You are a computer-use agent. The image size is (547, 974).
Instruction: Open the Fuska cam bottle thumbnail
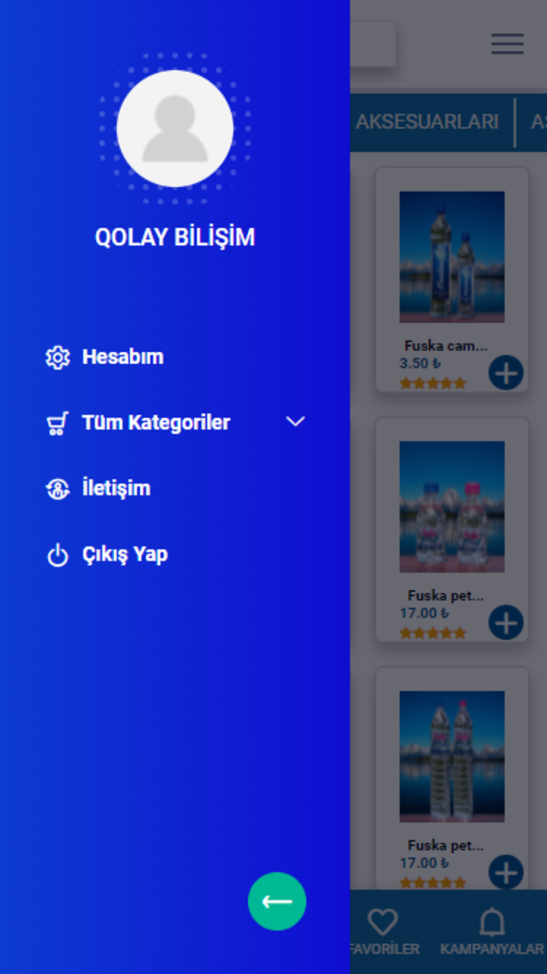pyautogui.click(x=452, y=257)
